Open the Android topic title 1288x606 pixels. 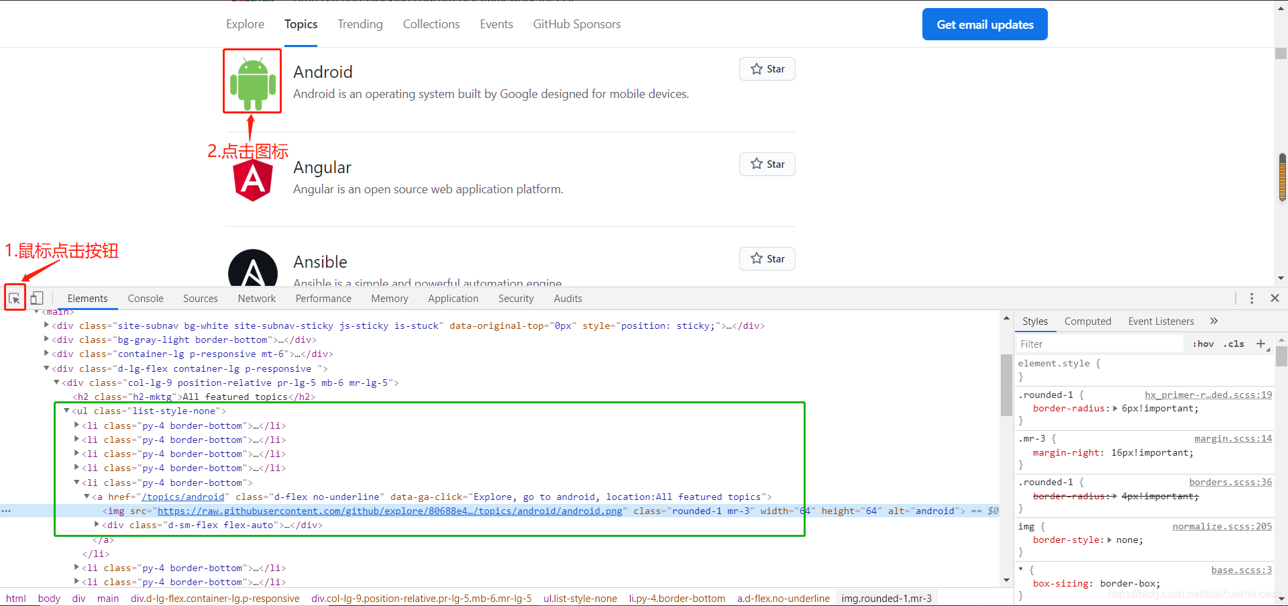click(x=323, y=72)
